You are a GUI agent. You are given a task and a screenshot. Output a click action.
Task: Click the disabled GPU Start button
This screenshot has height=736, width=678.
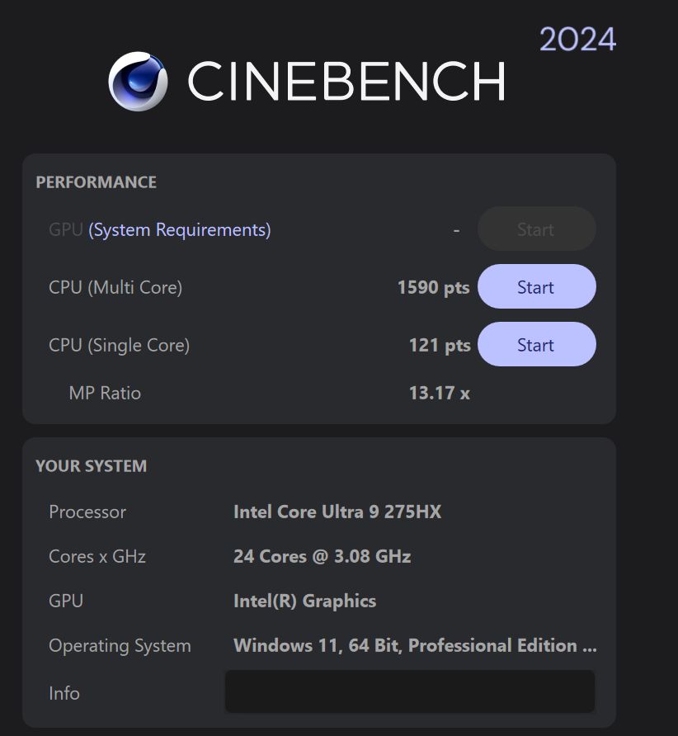(536, 229)
